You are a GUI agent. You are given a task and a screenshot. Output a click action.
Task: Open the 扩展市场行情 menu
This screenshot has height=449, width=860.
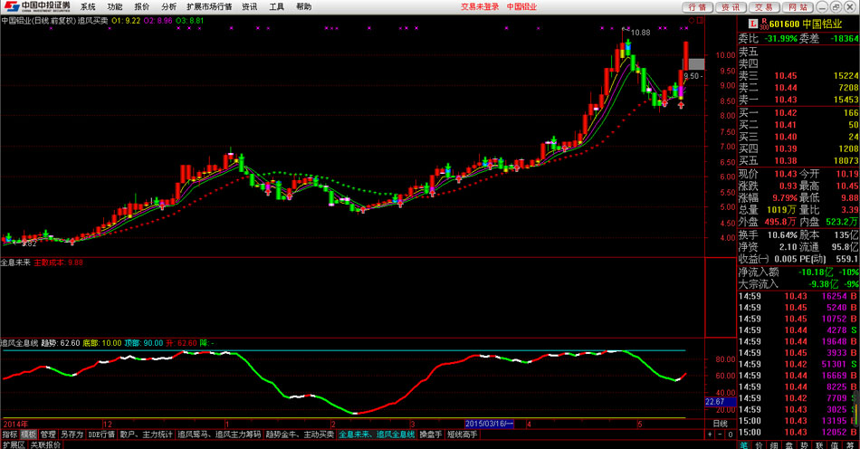[x=209, y=6]
